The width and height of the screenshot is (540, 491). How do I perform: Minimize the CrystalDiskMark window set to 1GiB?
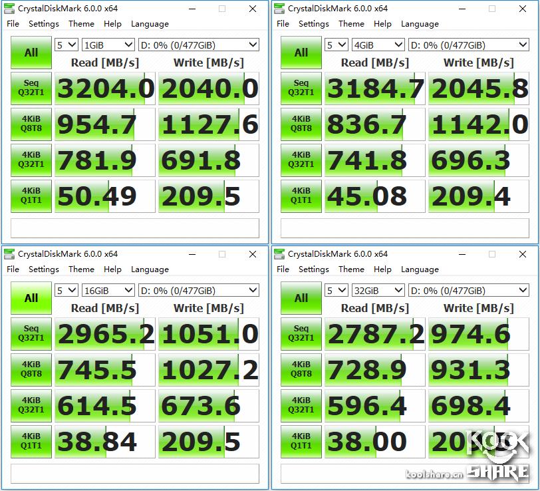click(x=192, y=9)
